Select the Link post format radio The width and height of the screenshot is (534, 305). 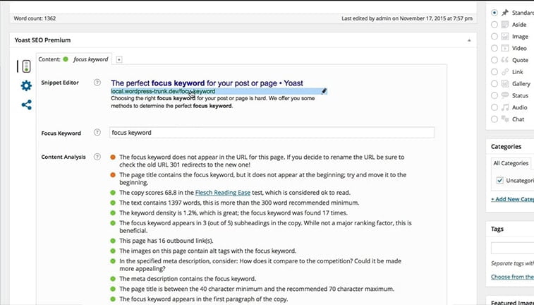[x=494, y=72]
